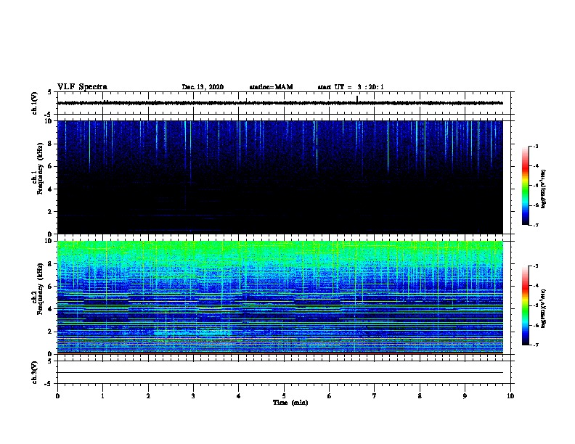
Task: Click time axis tick label "10"
Action: 510,396
